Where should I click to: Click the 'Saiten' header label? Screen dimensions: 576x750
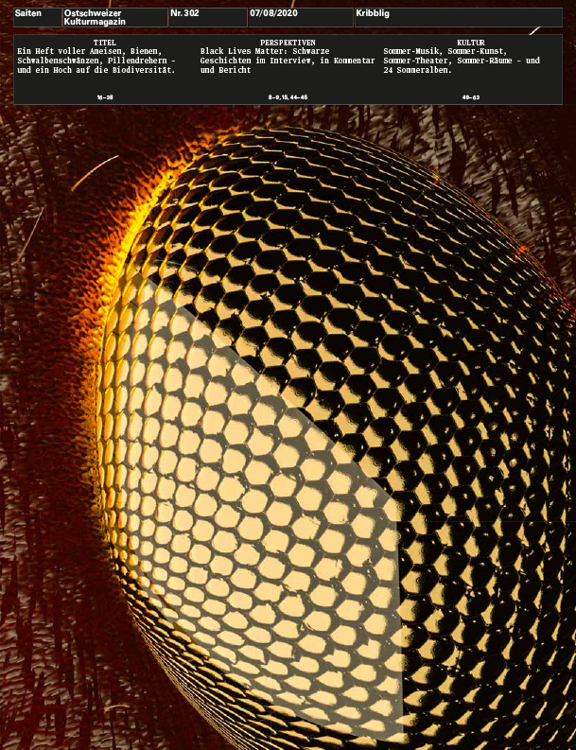[x=27, y=13]
